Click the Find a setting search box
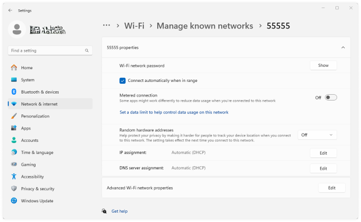Viewport: 361px width, 222px height. [50, 51]
